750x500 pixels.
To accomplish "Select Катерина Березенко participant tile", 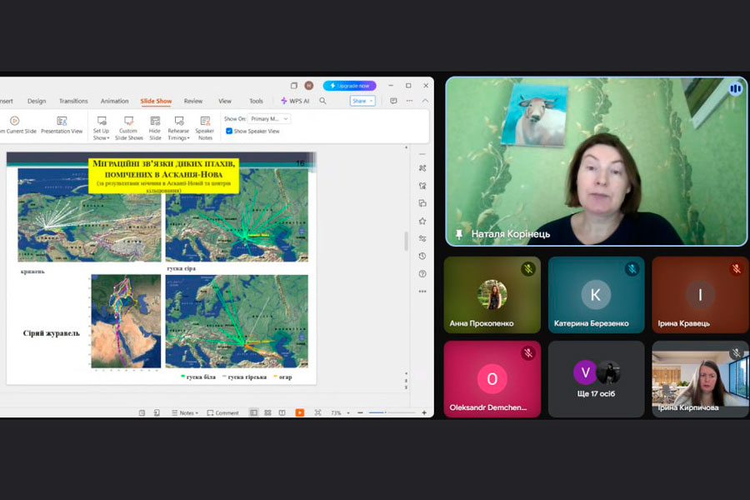I will coord(596,295).
